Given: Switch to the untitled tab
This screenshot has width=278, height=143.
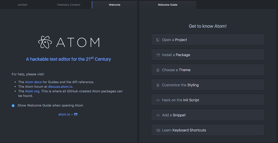Looking at the screenshot, I should [x=22, y=5].
